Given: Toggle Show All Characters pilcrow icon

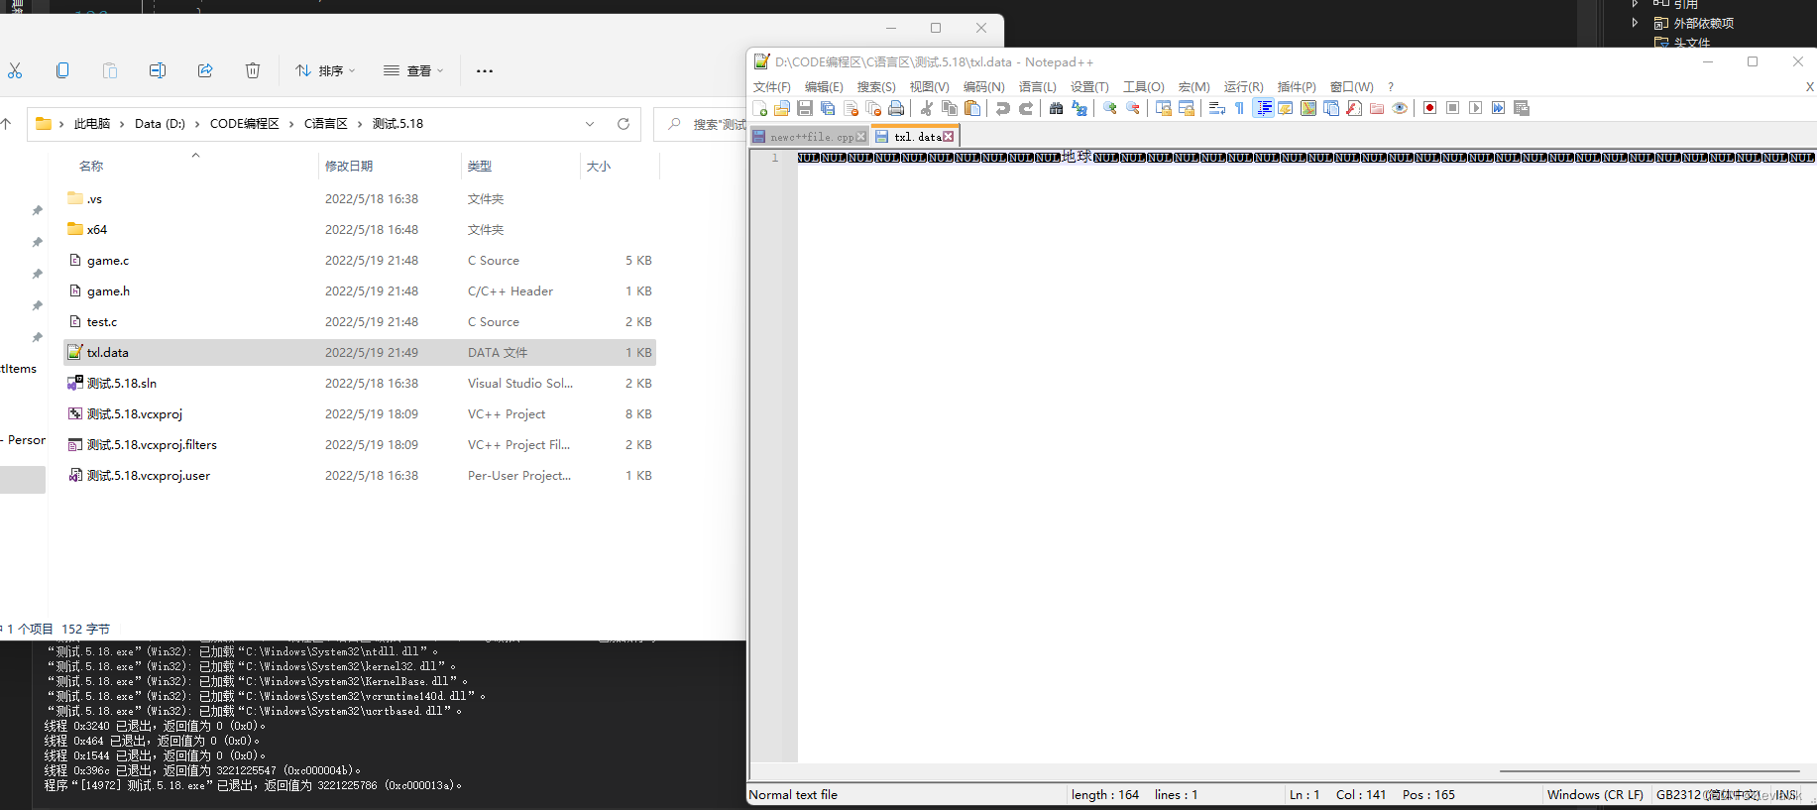Looking at the screenshot, I should (1239, 108).
